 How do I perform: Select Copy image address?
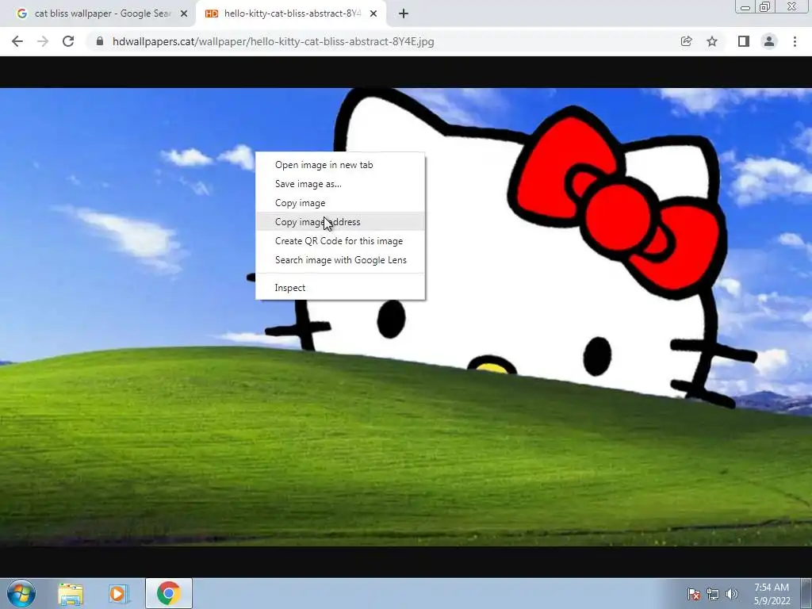[340, 222]
